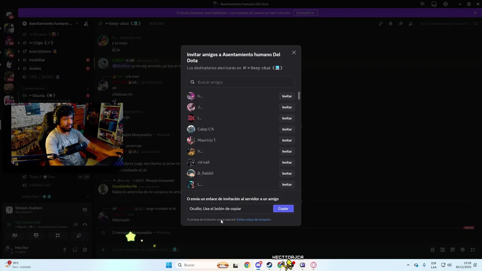
Task: Open the help question mark icon
Action: coord(446,4)
